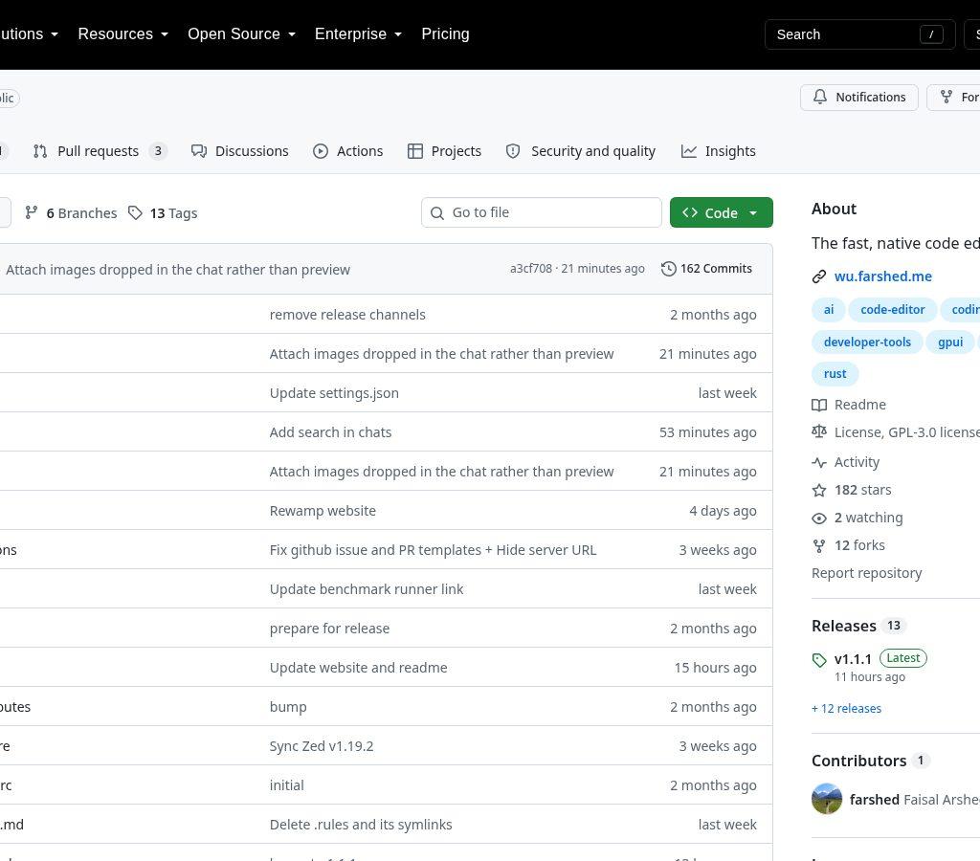Screen dimensions: 980x861
Task: Click the Activity pulse icon
Action: click(819, 462)
